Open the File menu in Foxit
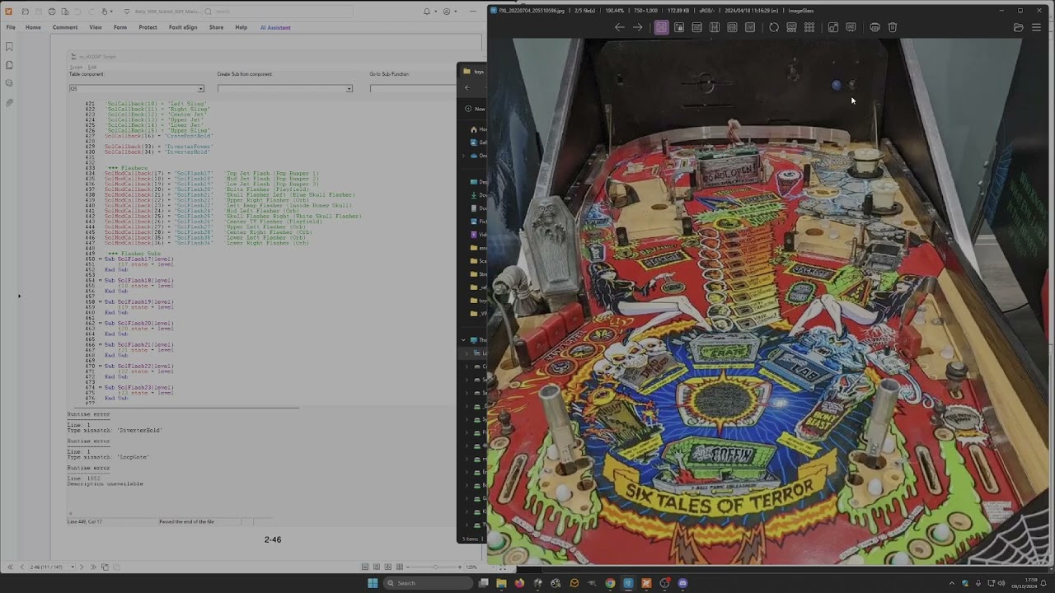The width and height of the screenshot is (1055, 593). click(11, 27)
